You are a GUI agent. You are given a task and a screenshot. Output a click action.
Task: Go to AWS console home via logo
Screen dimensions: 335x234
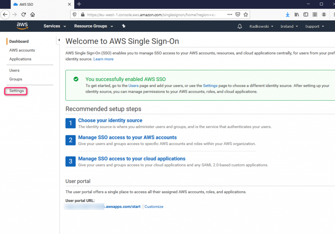(x=22, y=26)
